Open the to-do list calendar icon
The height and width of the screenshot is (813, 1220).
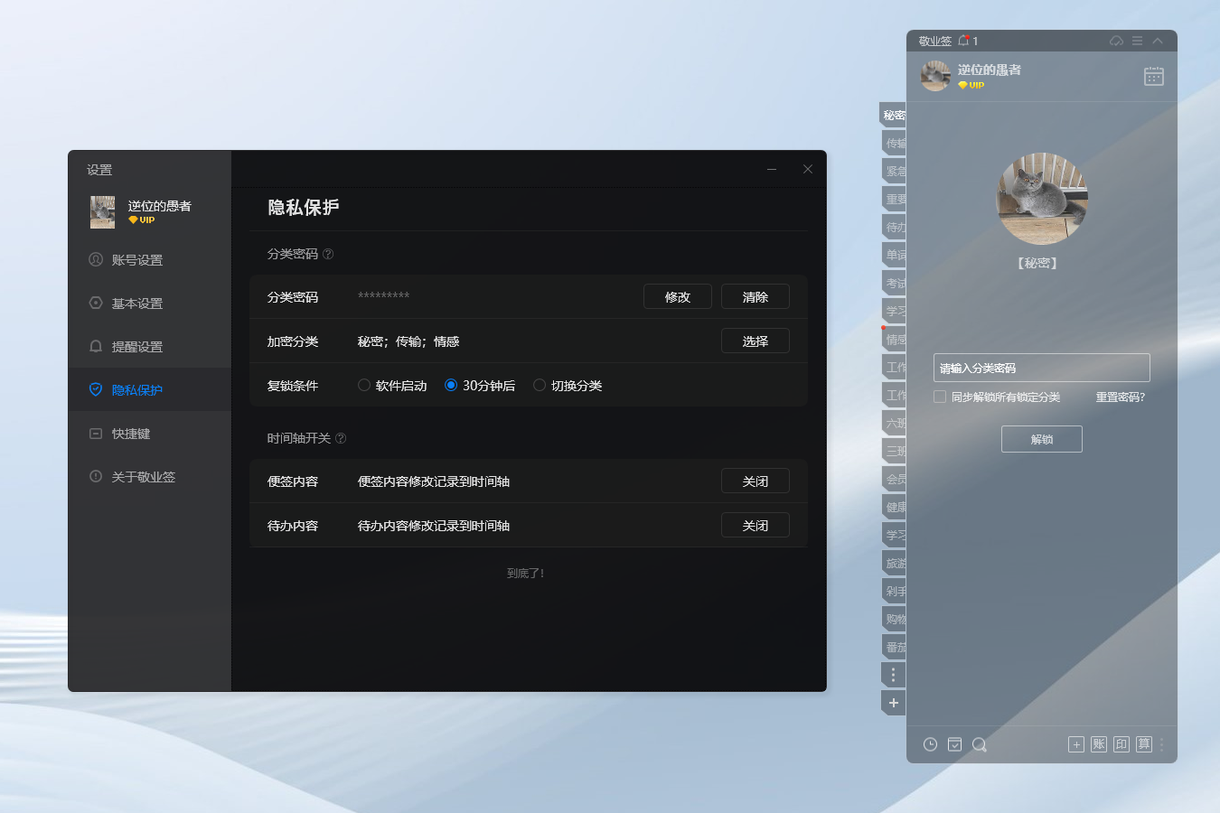point(954,743)
